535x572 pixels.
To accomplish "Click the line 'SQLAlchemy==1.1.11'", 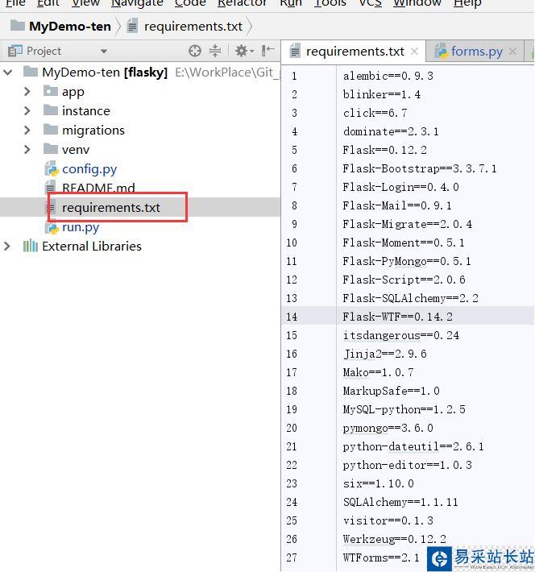I will tap(400, 502).
